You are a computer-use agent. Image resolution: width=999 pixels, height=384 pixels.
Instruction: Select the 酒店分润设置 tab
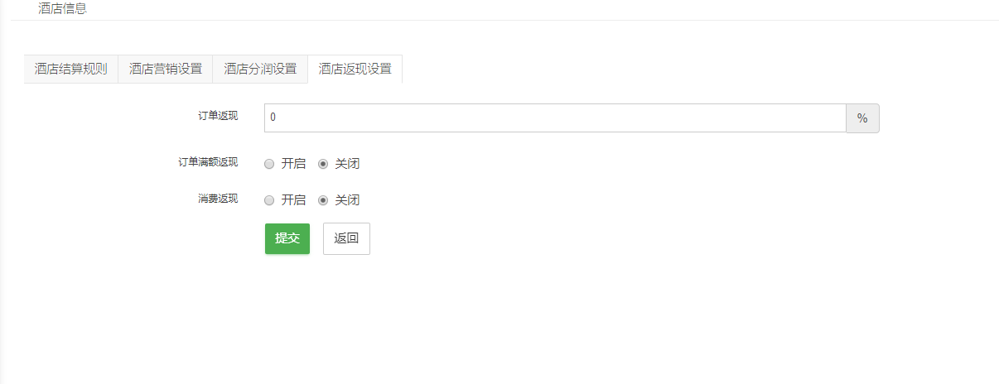pyautogui.click(x=260, y=69)
